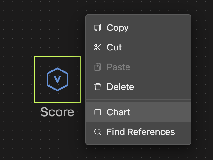213x160 pixels.
Task: Click the trash can icon beside Delete
Action: pos(97,87)
